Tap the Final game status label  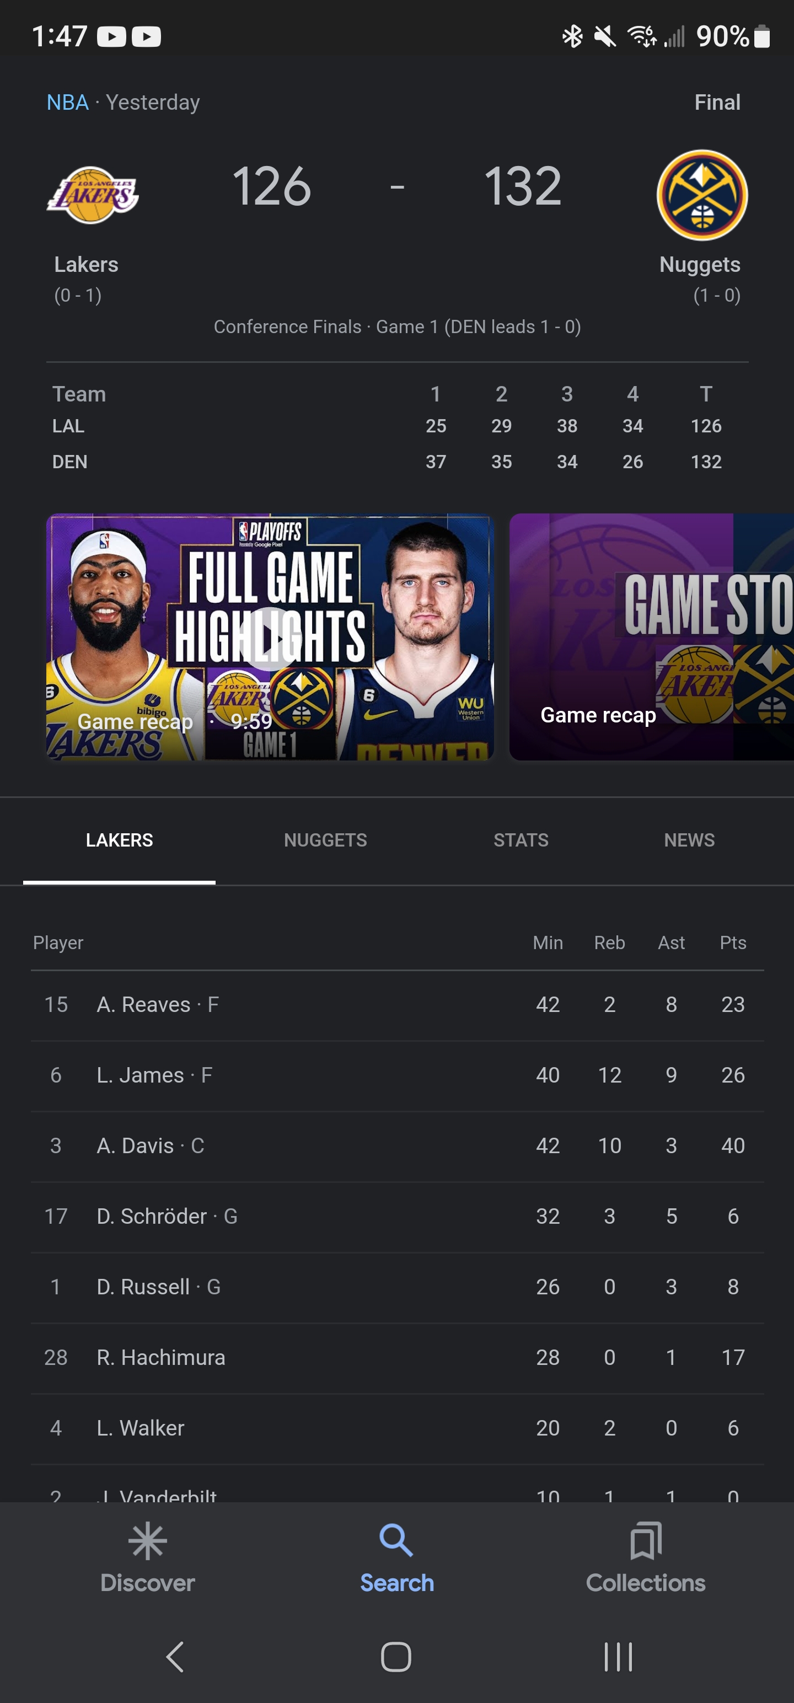(717, 103)
